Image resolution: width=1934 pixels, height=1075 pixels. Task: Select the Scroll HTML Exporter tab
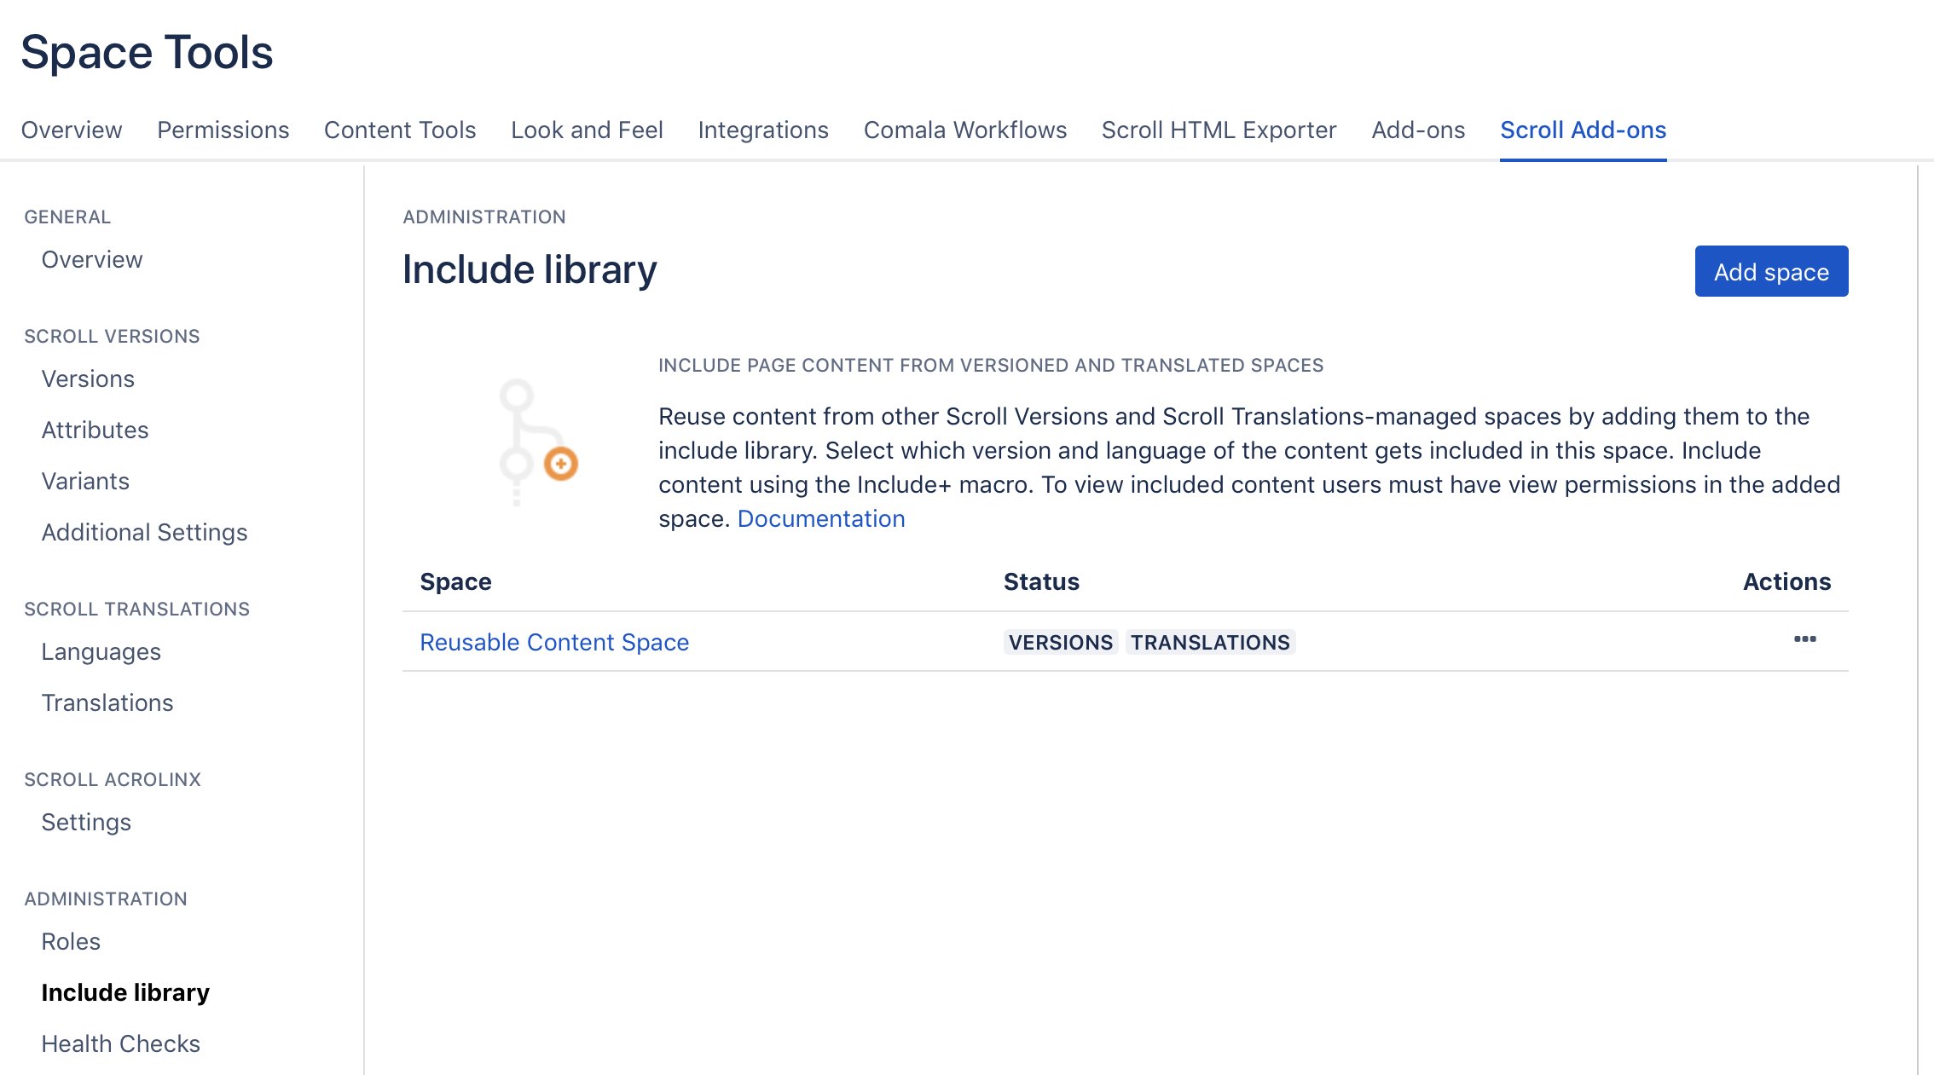1219,130
